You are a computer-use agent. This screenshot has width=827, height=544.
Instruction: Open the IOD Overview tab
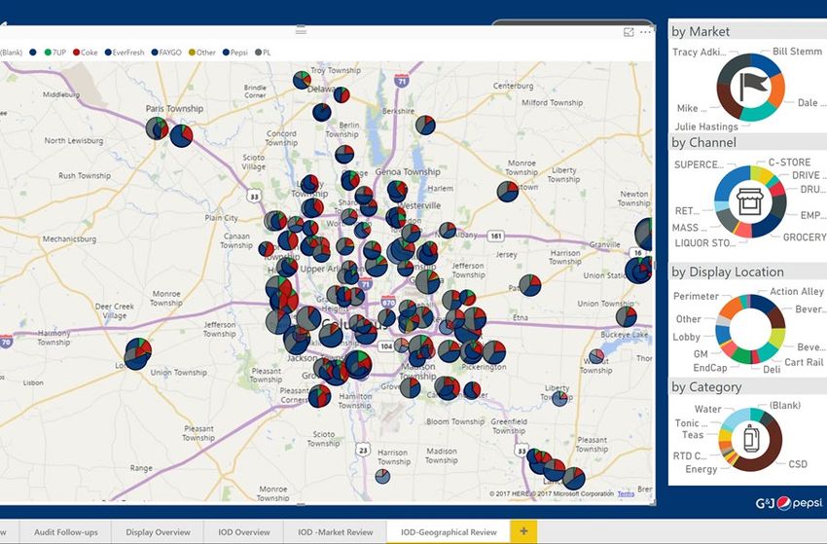[x=243, y=532]
